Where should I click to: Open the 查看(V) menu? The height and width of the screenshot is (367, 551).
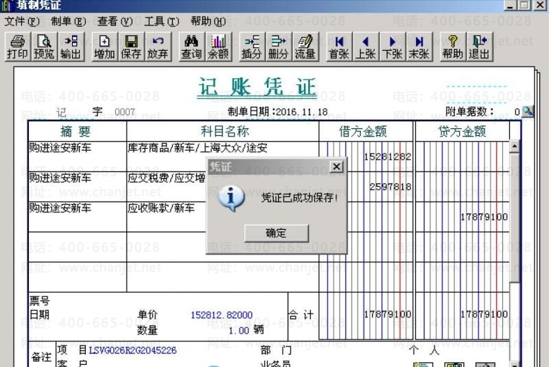115,21
